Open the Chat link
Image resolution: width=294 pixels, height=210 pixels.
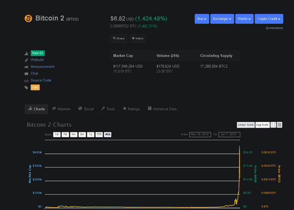tap(34, 73)
